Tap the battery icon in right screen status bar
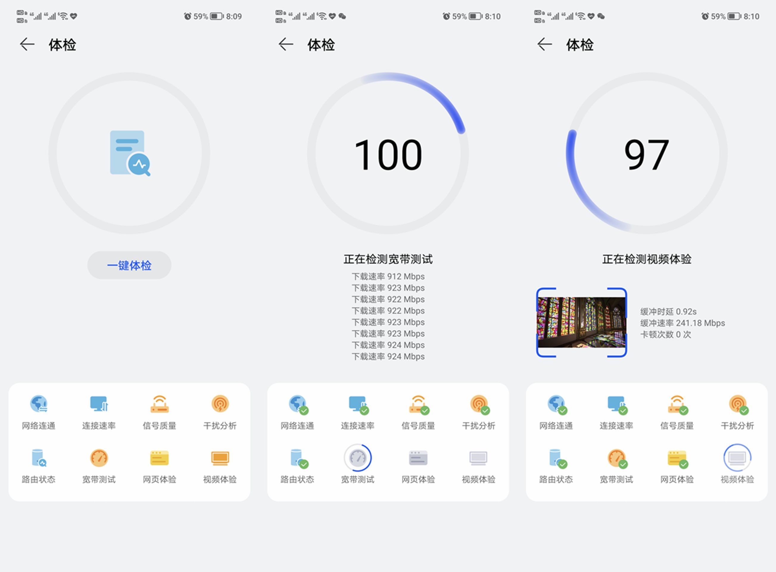 (734, 16)
